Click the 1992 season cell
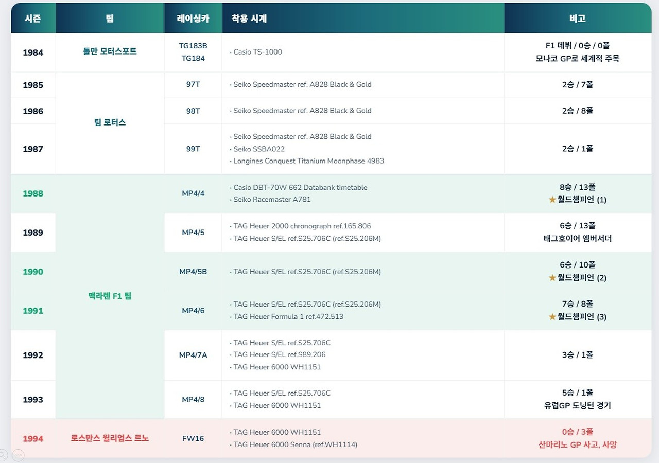 (x=33, y=355)
